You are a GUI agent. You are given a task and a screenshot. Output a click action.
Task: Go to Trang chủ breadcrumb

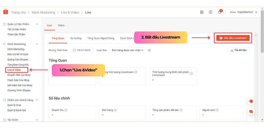[19, 12]
